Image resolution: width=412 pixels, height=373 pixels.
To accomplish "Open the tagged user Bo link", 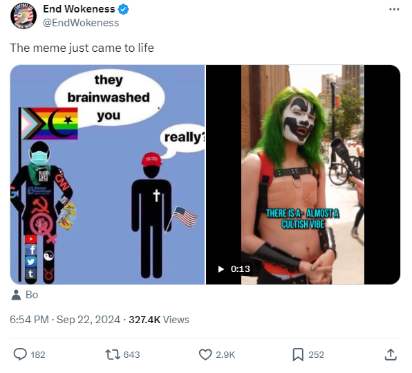I will click(x=32, y=295).
